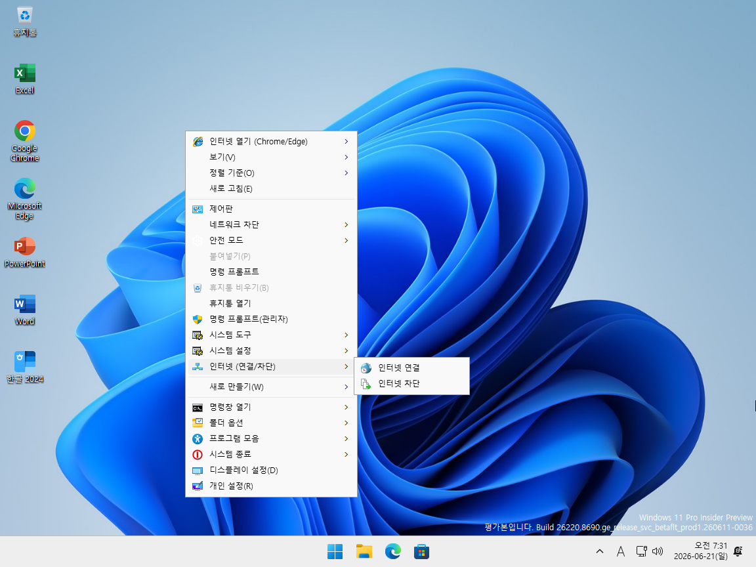Expand the 새로 만들기(W) submenu arrow
This screenshot has width=756, height=567.
pyautogui.click(x=346, y=387)
